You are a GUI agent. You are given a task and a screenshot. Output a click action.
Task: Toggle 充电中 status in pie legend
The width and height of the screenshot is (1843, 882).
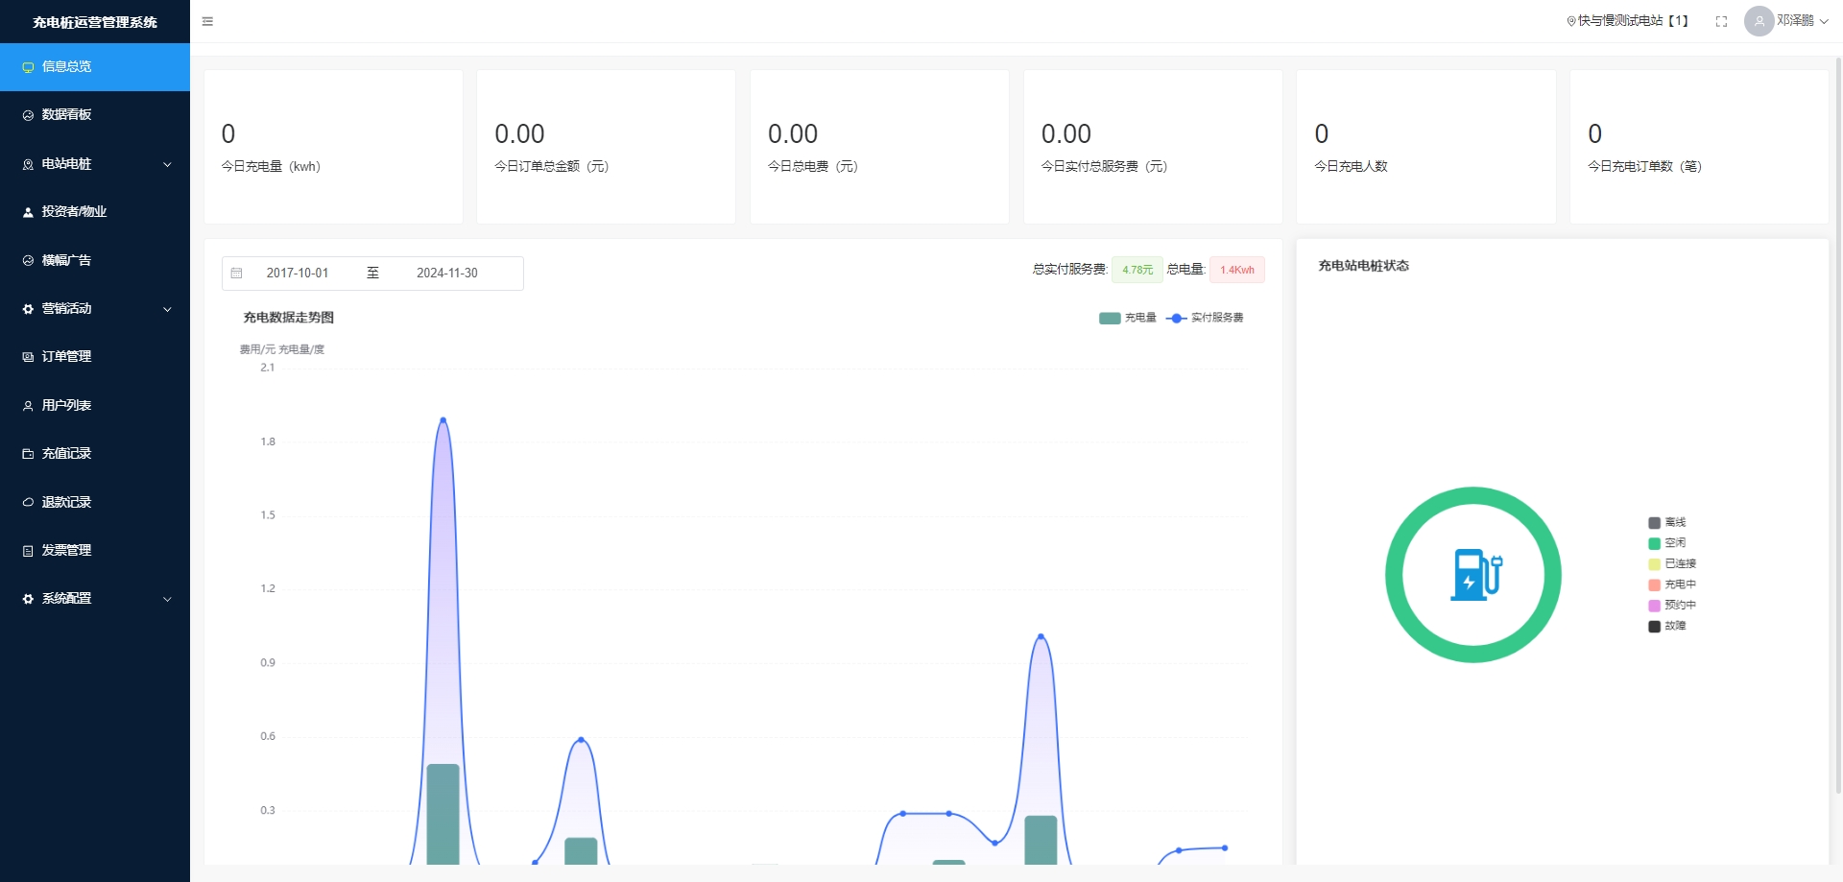pyautogui.click(x=1672, y=584)
